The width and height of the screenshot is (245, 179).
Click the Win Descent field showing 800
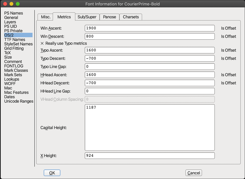point(150,36)
